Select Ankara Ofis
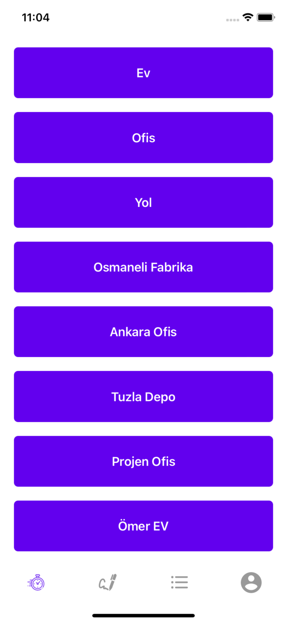The height and width of the screenshot is (623, 287). click(143, 331)
